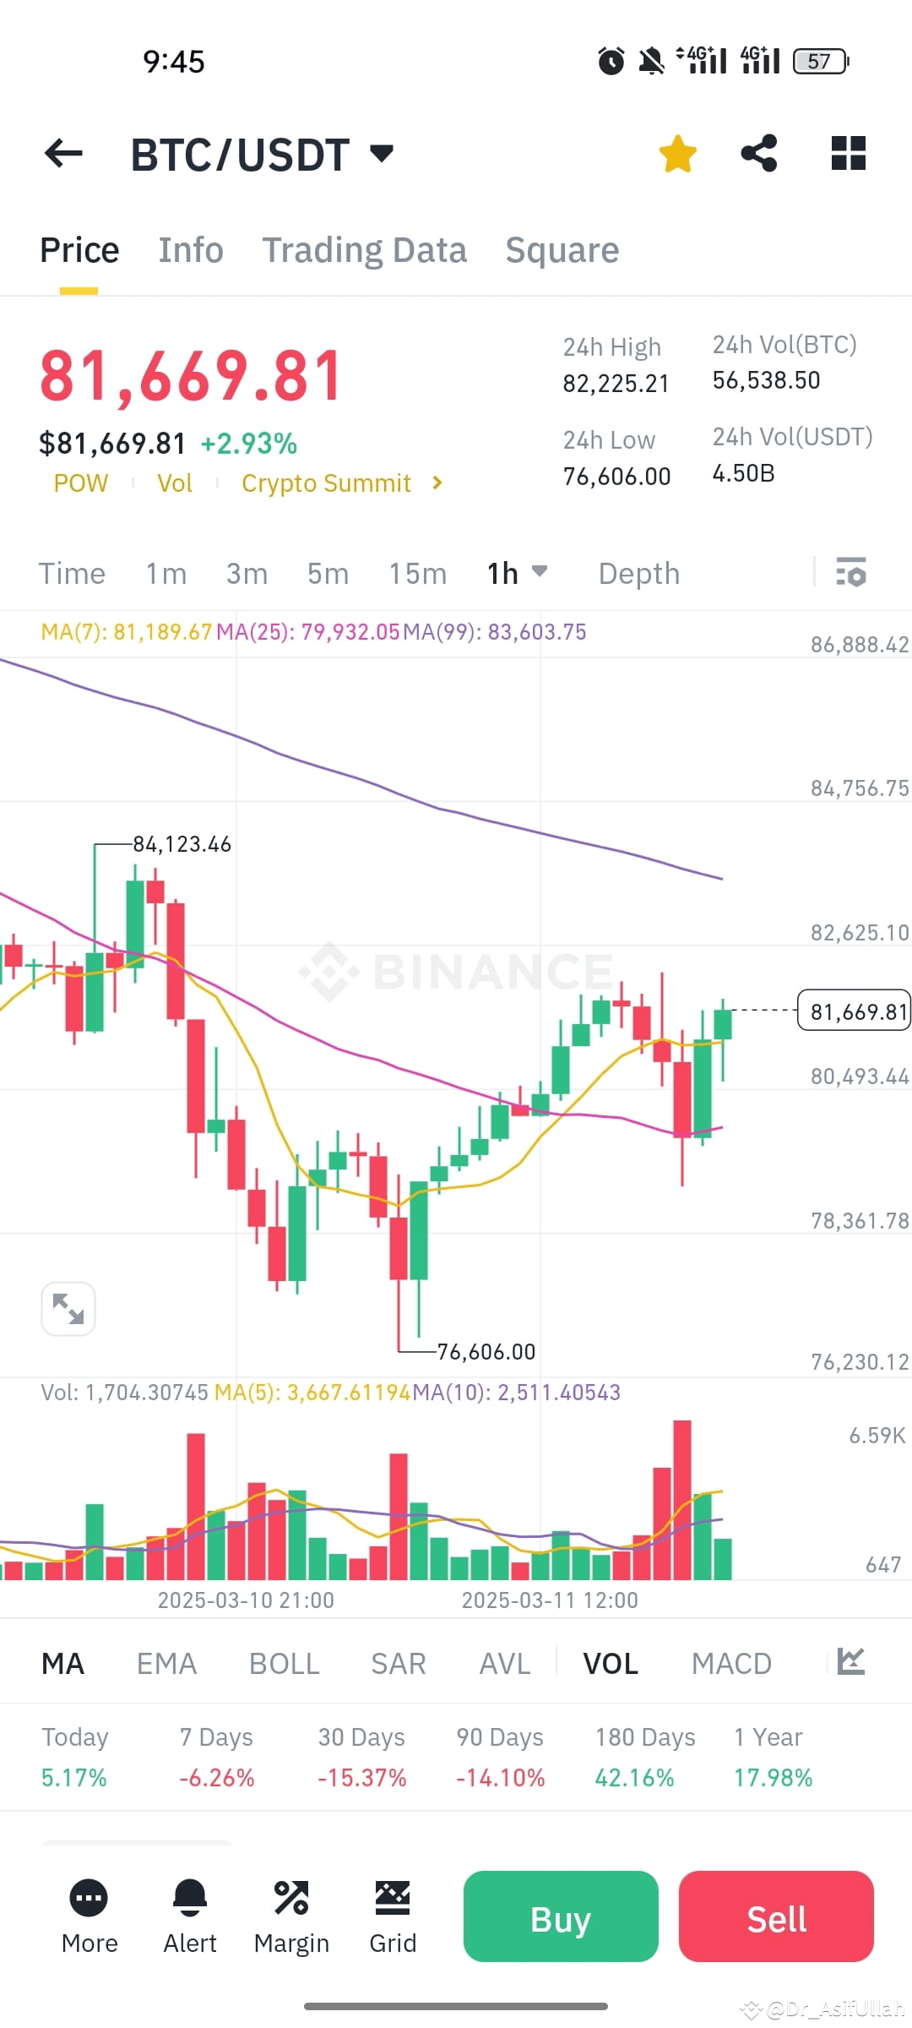Switch to the Info tab
This screenshot has width=912, height=2028.
pos(190,249)
